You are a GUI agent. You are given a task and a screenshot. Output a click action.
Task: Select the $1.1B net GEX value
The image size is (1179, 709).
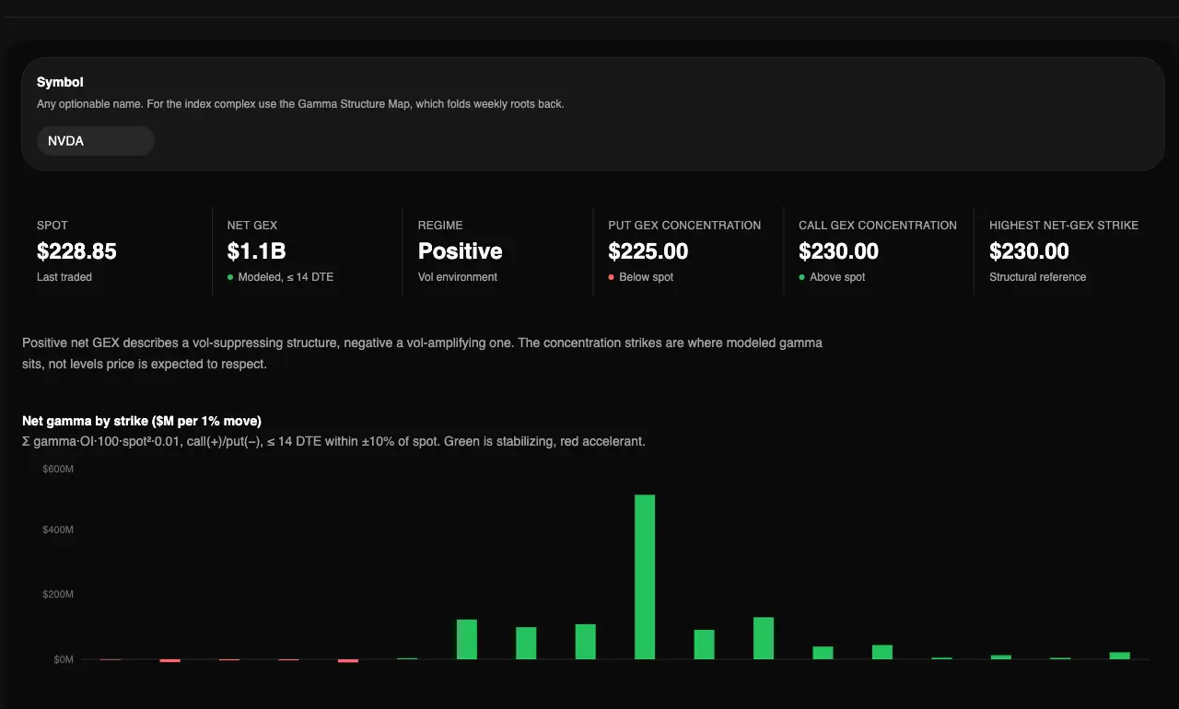click(259, 251)
